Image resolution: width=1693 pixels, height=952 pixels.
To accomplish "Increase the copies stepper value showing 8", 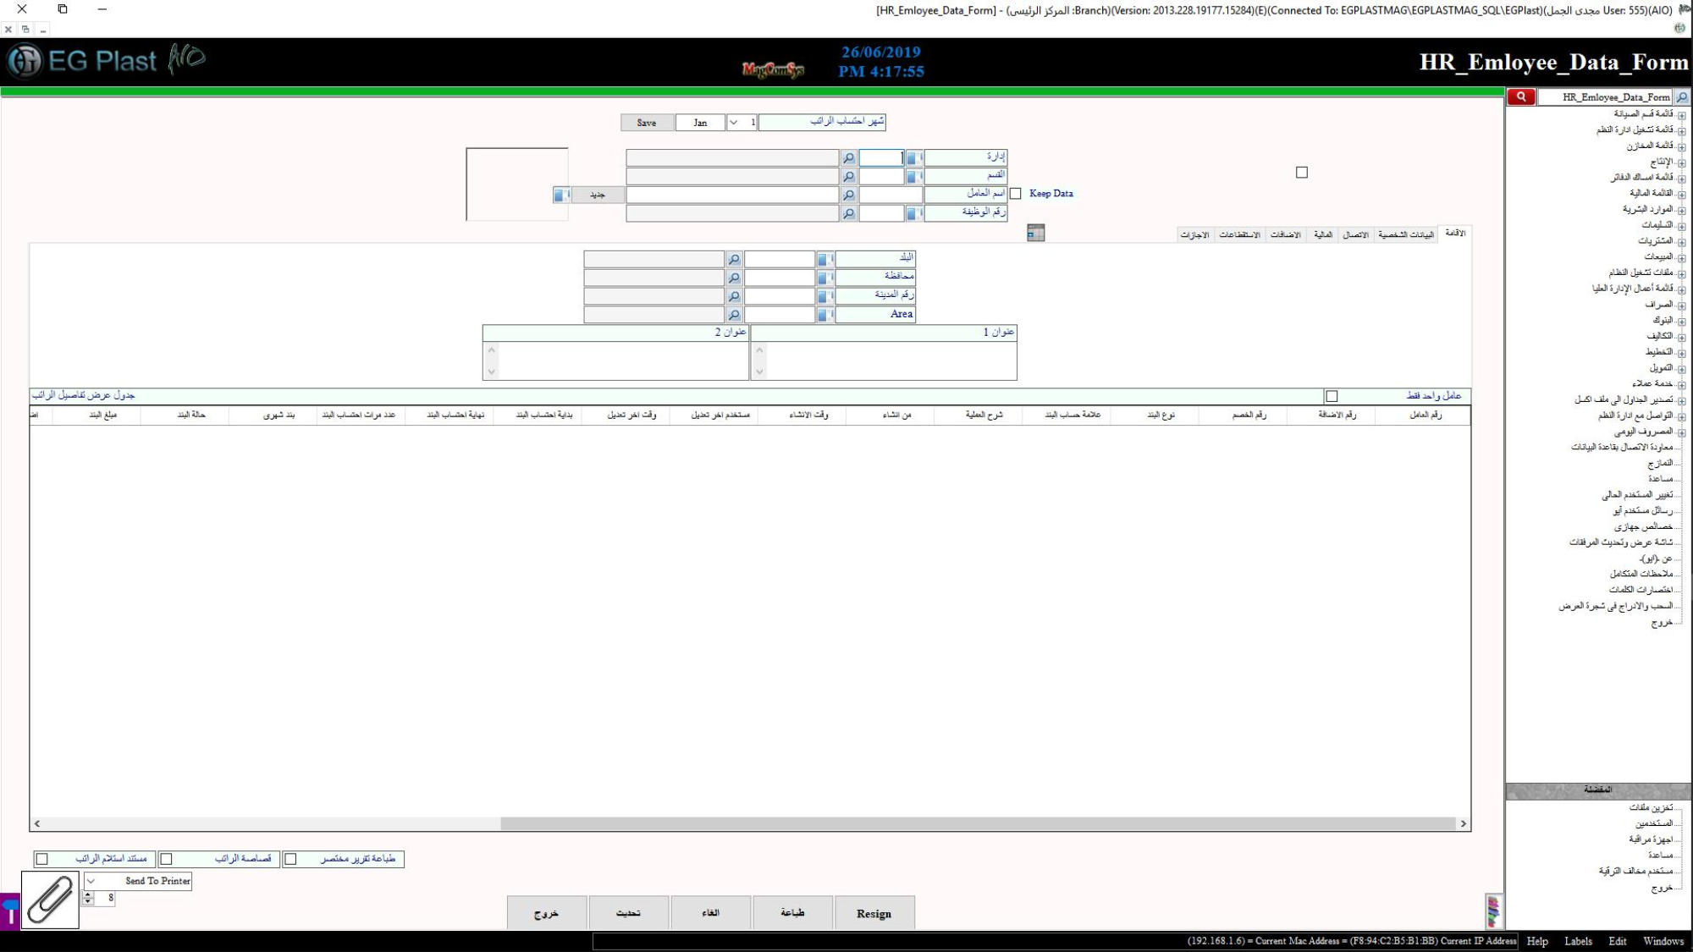I will coord(88,894).
